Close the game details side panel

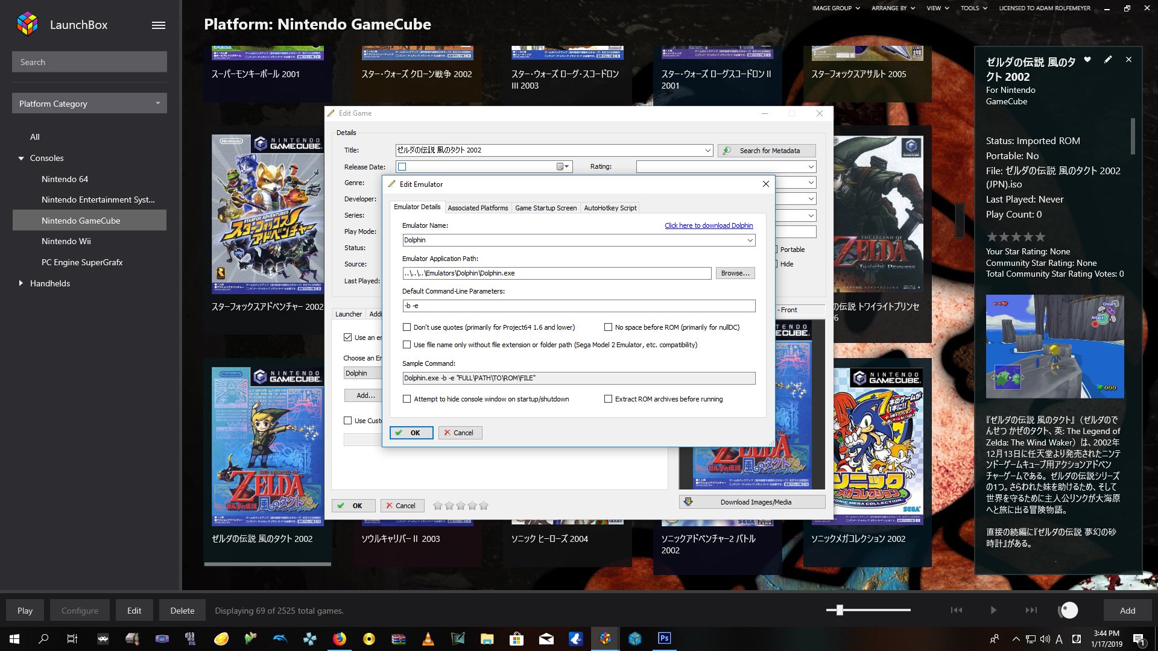[x=1128, y=60]
